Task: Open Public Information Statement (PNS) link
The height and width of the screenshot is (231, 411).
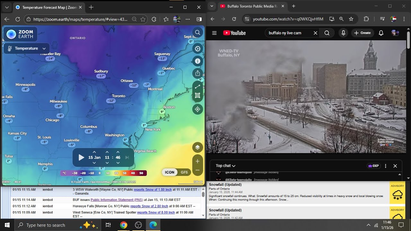Action: point(117,200)
